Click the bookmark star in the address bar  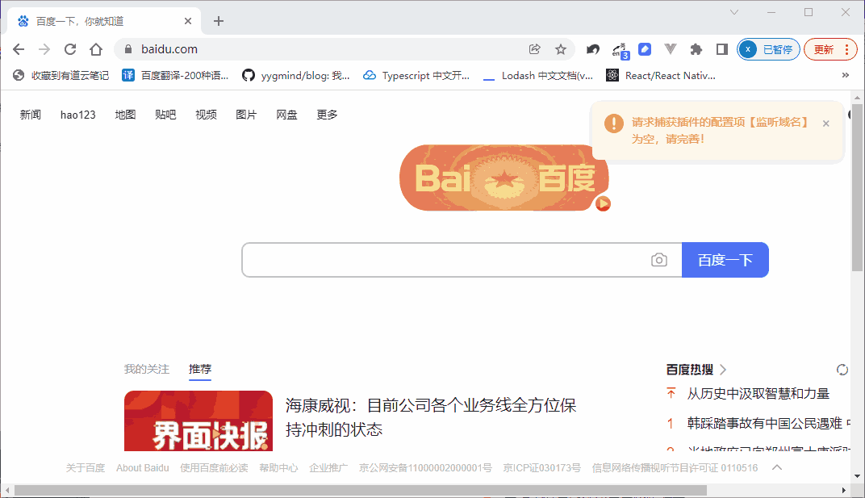click(x=561, y=49)
